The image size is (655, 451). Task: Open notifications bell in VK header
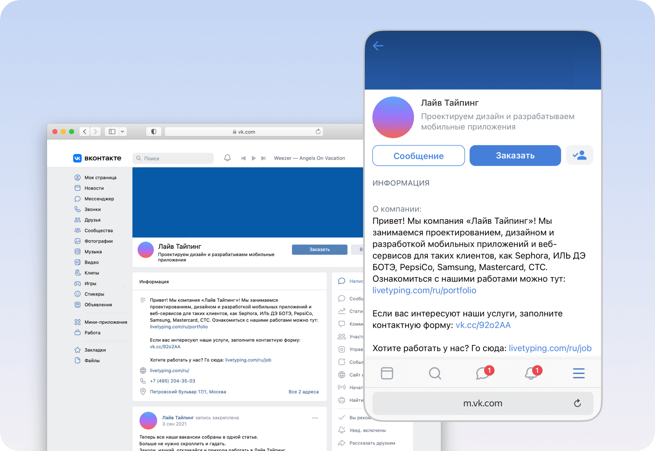click(228, 158)
